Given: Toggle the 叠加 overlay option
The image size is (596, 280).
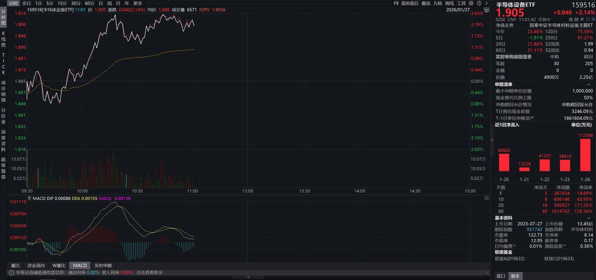Looking at the screenshot, I should [x=426, y=3].
